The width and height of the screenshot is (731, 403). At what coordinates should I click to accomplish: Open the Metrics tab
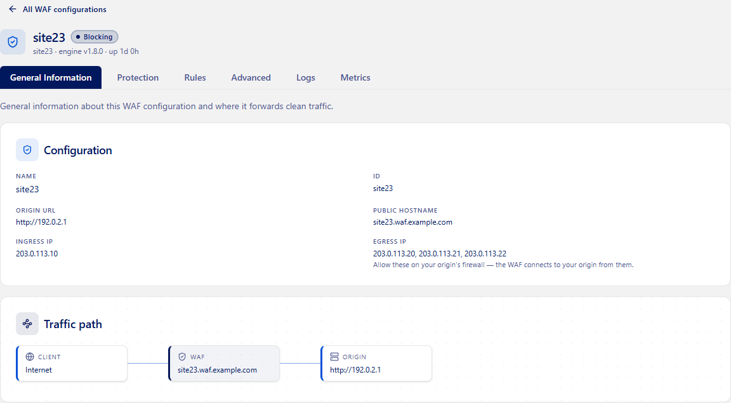tap(355, 77)
